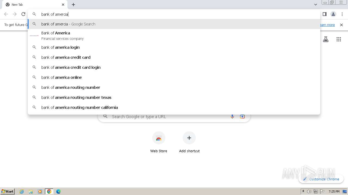Close the New Tab tab
This screenshot has height=195, width=348.
click(x=63, y=5)
